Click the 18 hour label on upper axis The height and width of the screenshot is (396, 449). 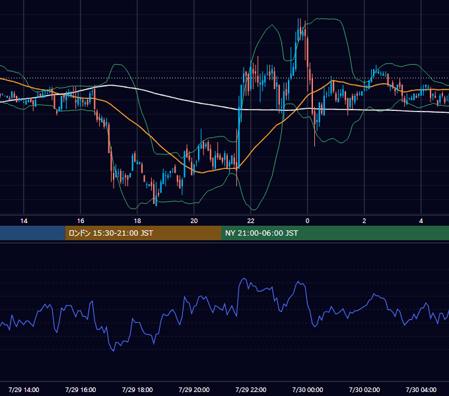(x=137, y=220)
